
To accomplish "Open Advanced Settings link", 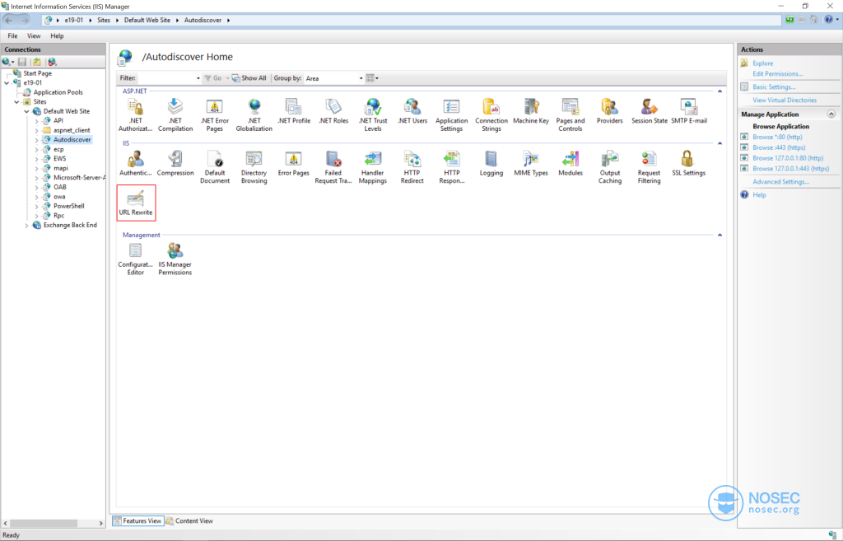I will [x=780, y=182].
